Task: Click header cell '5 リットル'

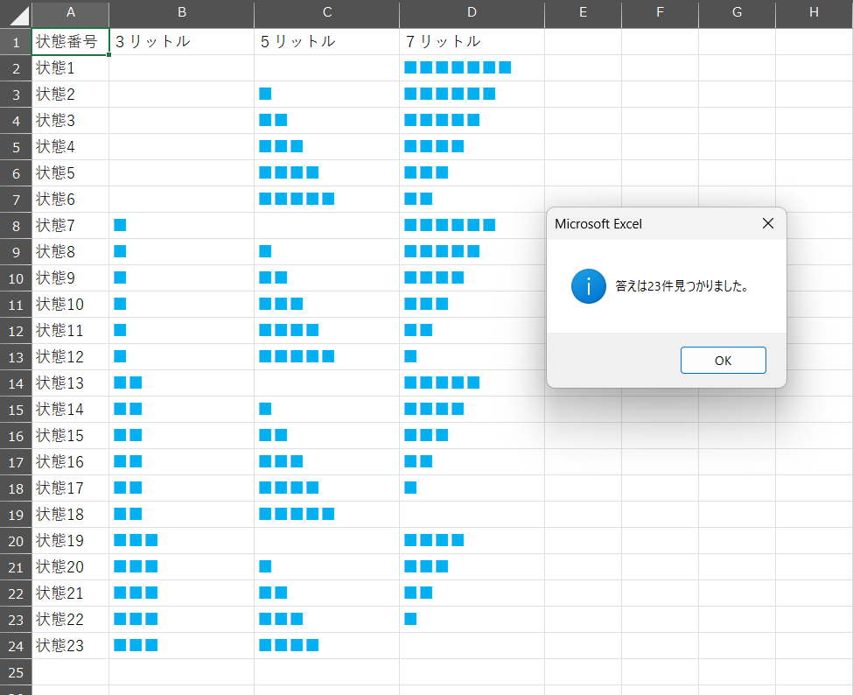Action: coord(327,41)
